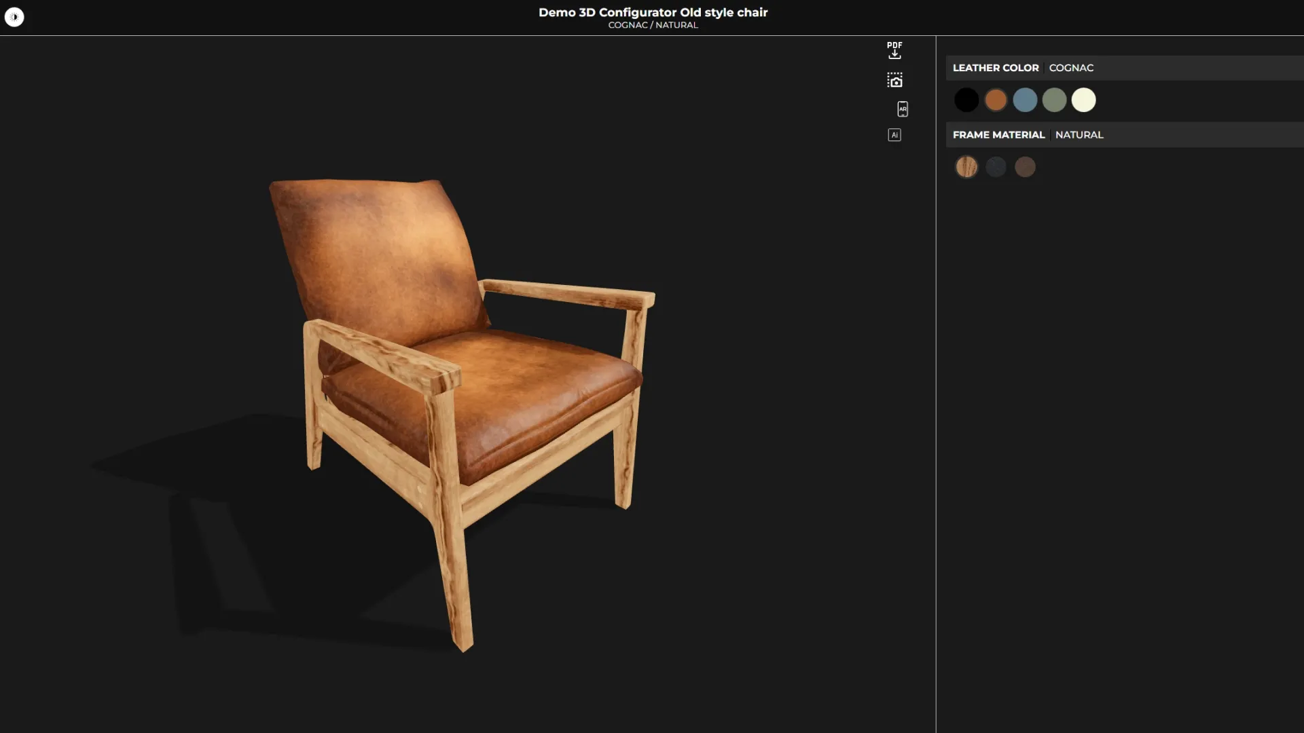Switch frame material to dark wood
1304x733 pixels.
pyautogui.click(x=996, y=166)
